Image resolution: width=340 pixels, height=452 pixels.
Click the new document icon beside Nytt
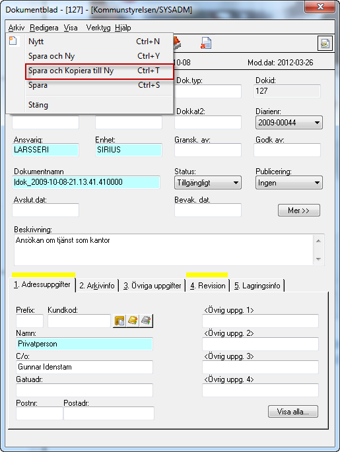click(13, 41)
